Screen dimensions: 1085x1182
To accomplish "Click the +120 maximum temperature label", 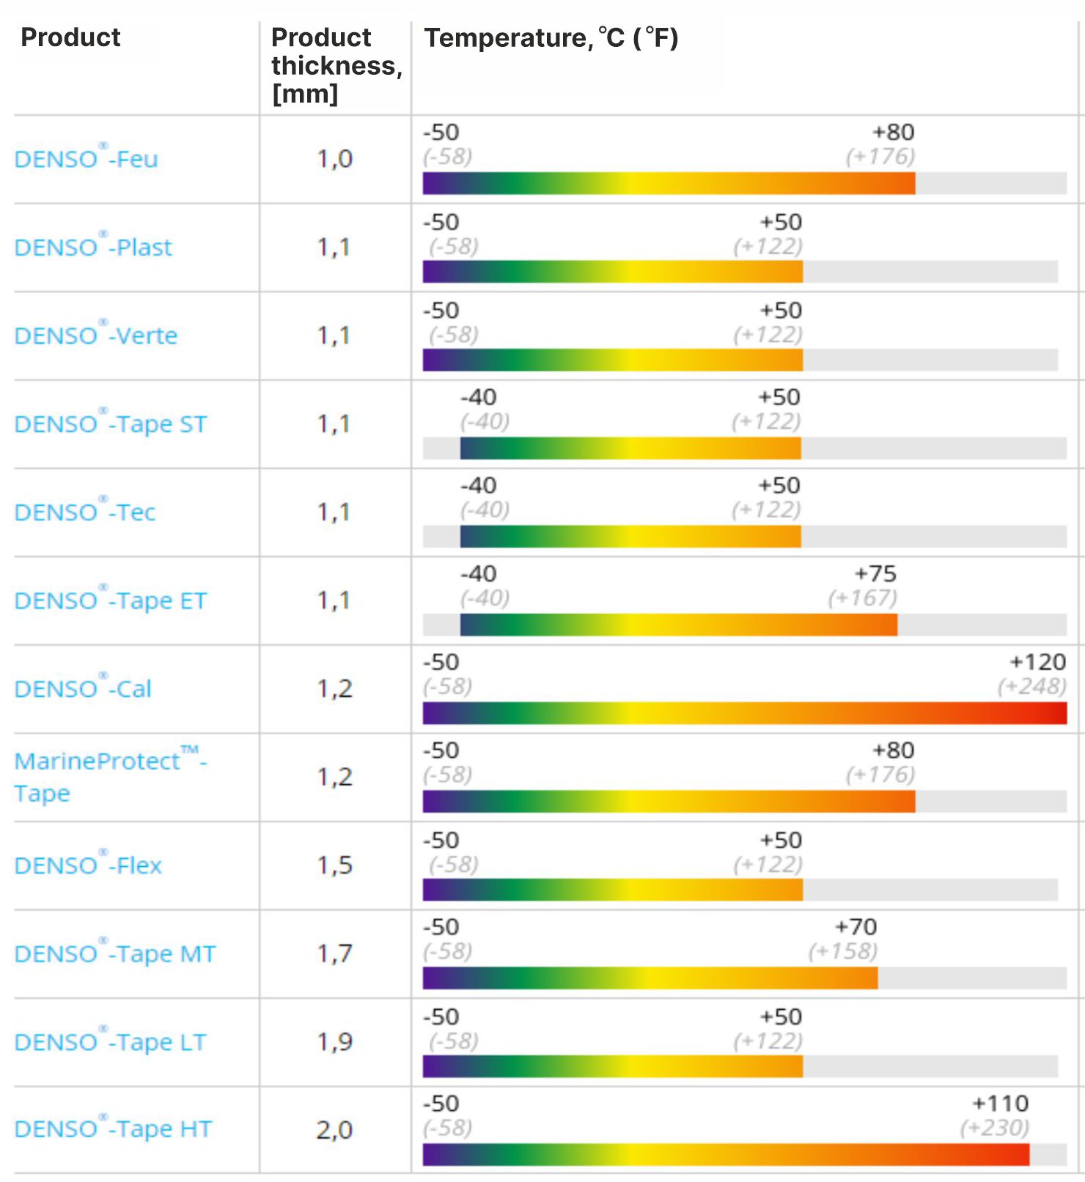I will click(1037, 662).
